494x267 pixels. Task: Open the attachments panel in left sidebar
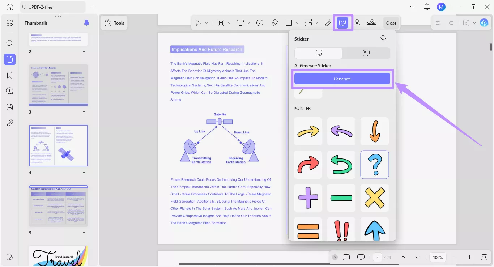tap(10, 123)
